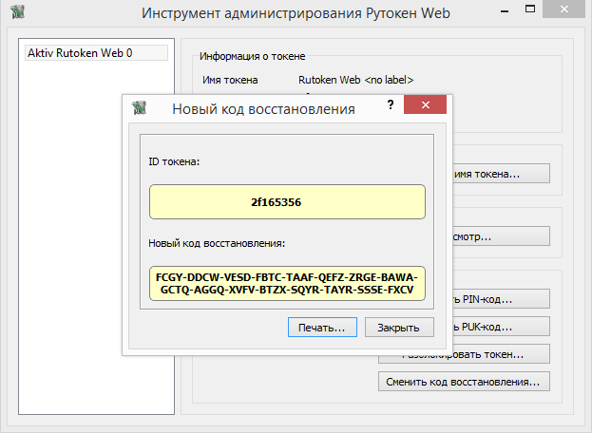Viewport: 592px width, 433px height.
Task: Select the new recovery code field
Action: [x=287, y=283]
